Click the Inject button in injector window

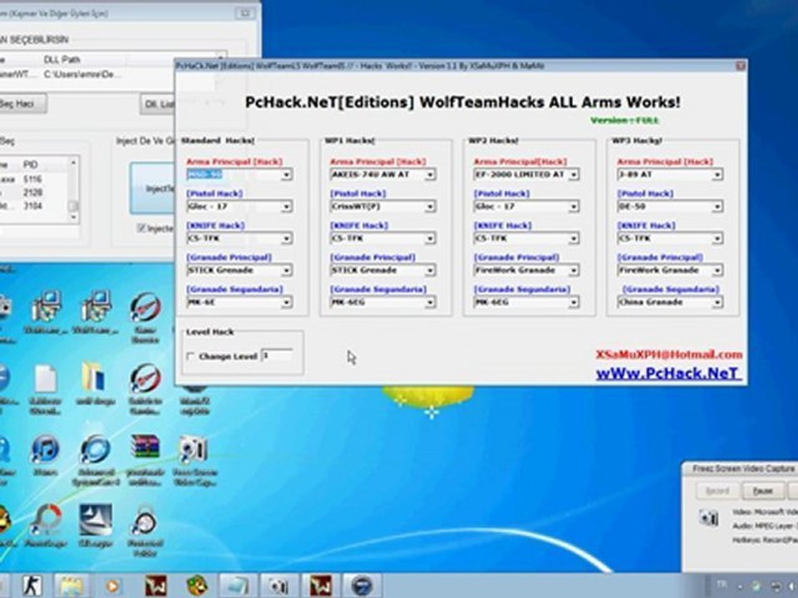(153, 189)
